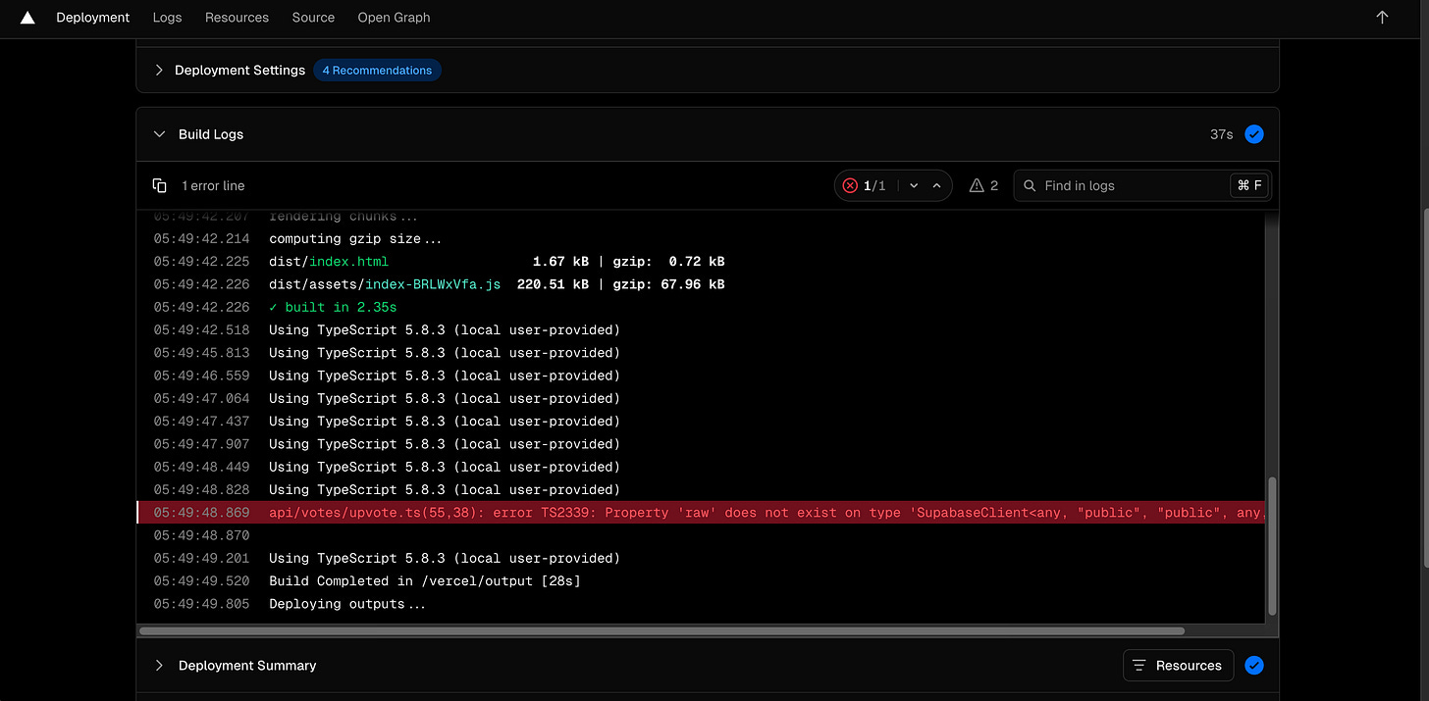The height and width of the screenshot is (701, 1429).
Task: Click the blue checkmark next to 37s
Action: pyautogui.click(x=1253, y=133)
